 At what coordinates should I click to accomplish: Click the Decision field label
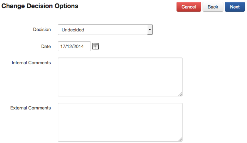coord(42,30)
